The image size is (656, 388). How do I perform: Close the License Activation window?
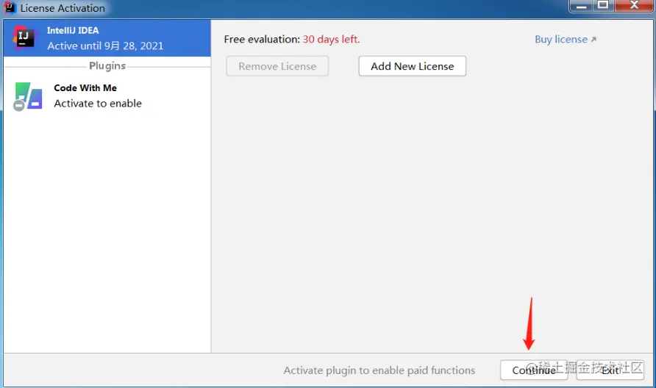634,5
